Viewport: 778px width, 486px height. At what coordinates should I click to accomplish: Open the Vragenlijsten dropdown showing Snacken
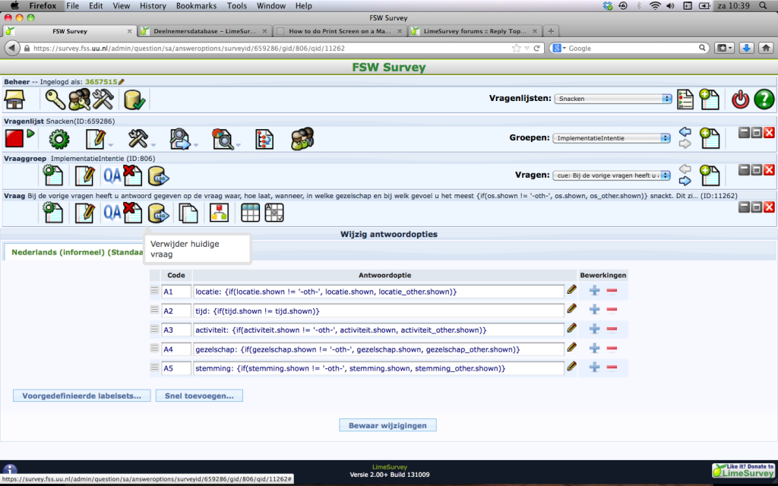[613, 99]
